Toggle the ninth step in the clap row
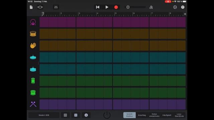The height and width of the screenshot is (120, 214). (x=117, y=46)
